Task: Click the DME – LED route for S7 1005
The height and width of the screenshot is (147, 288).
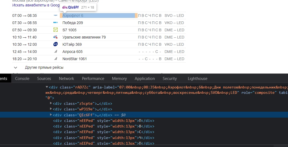Action: coord(174,30)
